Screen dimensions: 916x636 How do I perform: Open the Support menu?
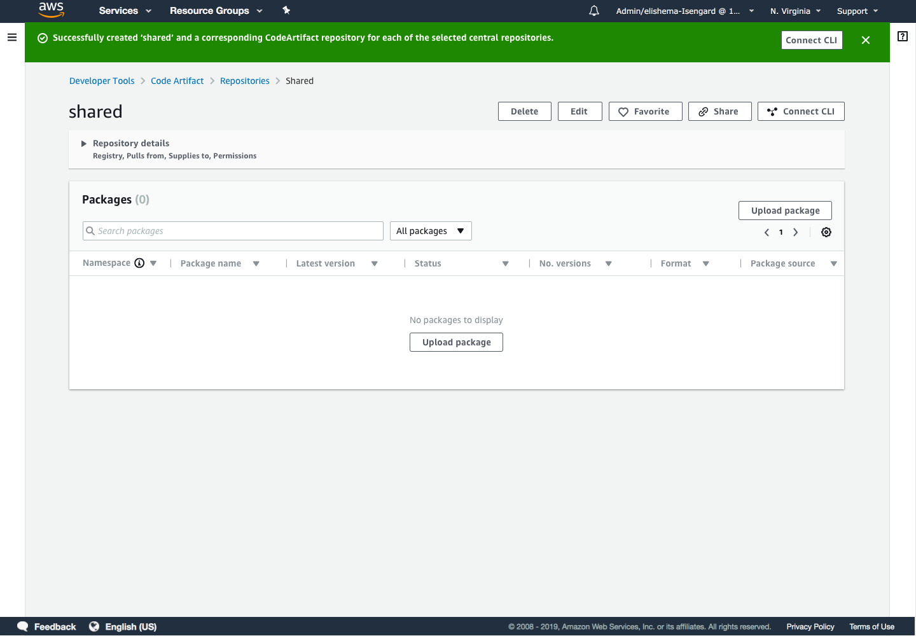[x=857, y=11]
